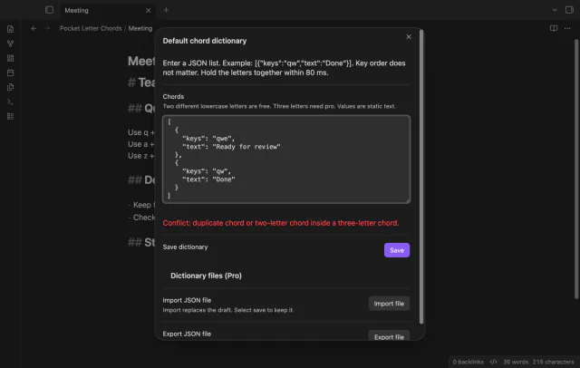The height and width of the screenshot is (368, 580).
Task: Click the Import file button
Action: [x=389, y=304]
